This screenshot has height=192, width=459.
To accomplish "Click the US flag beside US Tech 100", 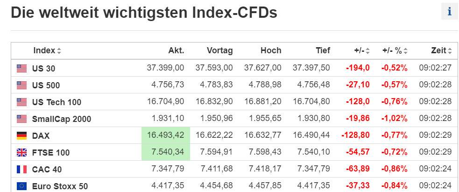I will [x=21, y=102].
